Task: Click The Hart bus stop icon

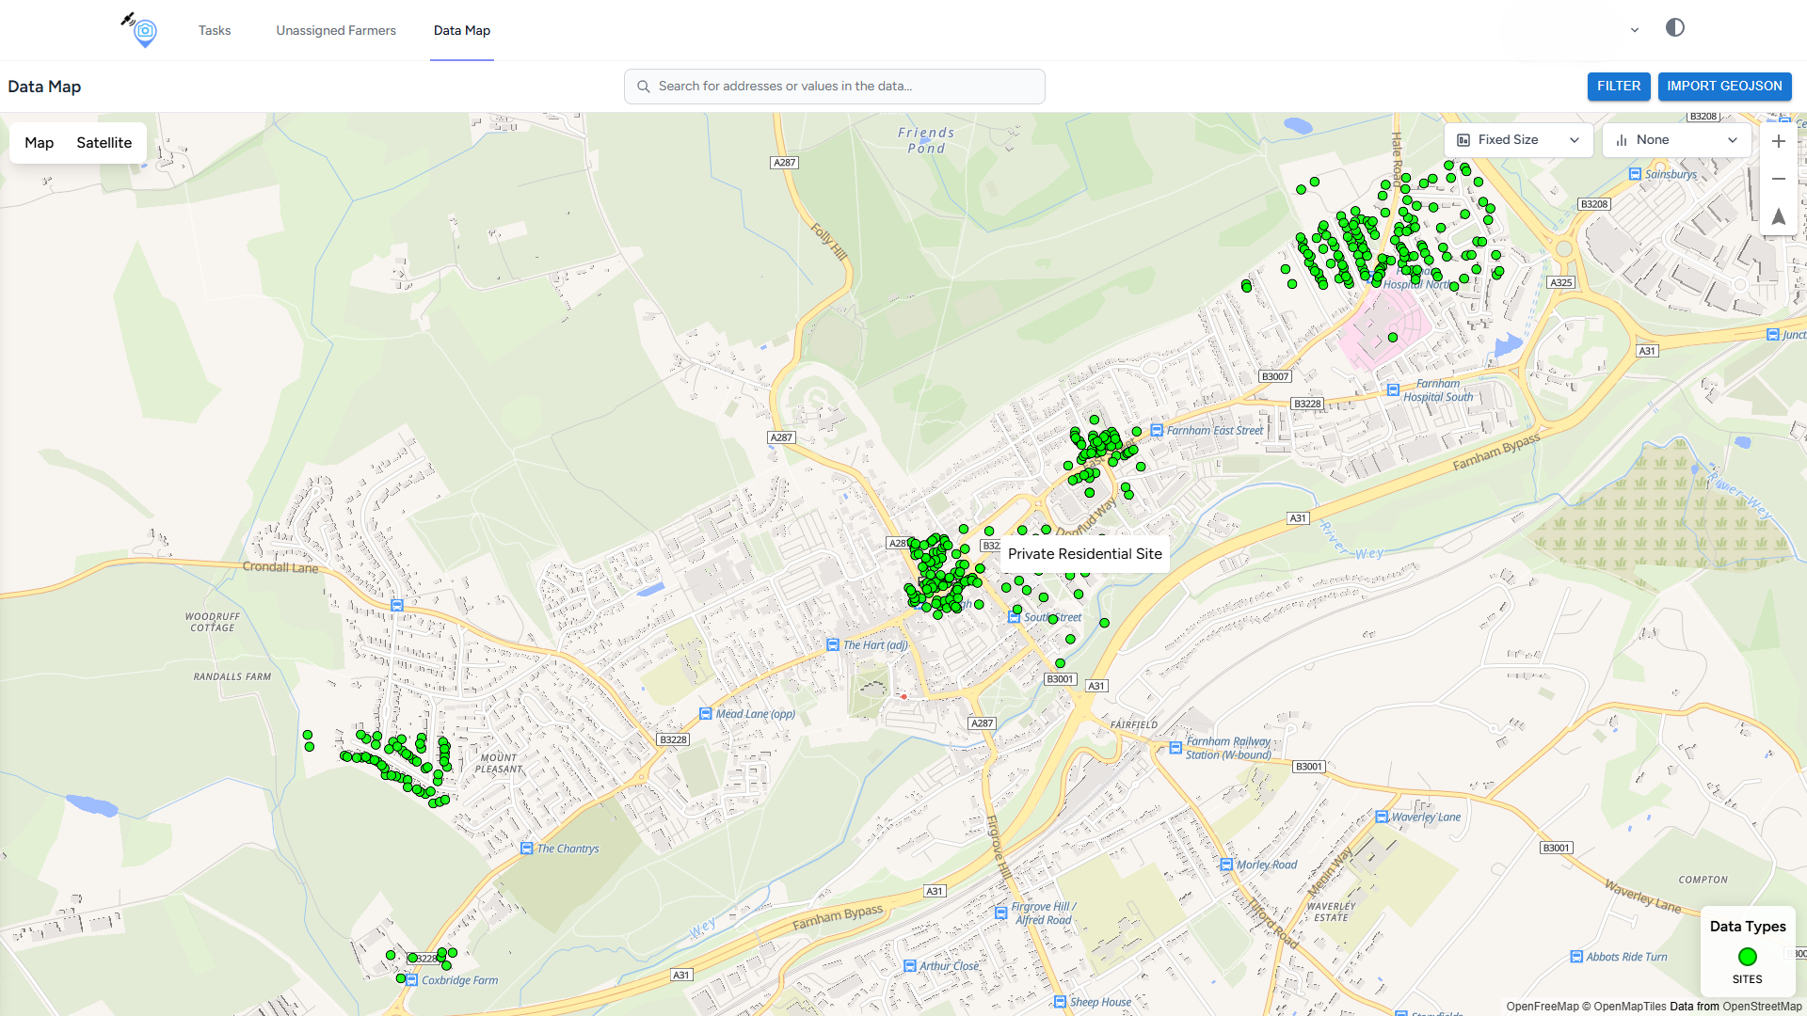Action: click(832, 645)
